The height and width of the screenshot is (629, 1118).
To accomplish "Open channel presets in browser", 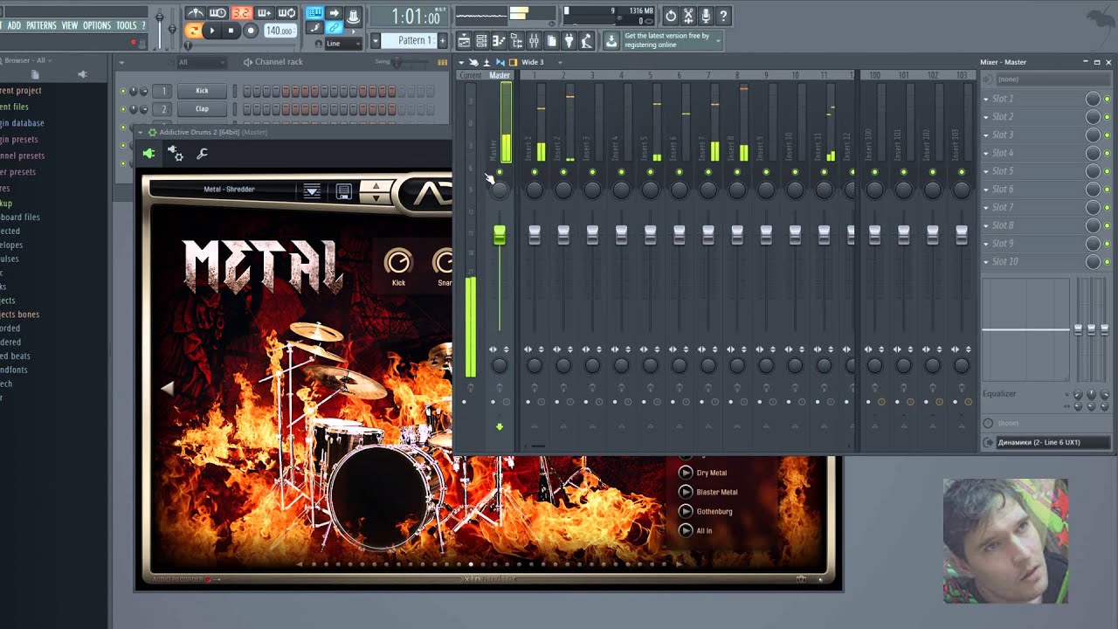I will (22, 156).
